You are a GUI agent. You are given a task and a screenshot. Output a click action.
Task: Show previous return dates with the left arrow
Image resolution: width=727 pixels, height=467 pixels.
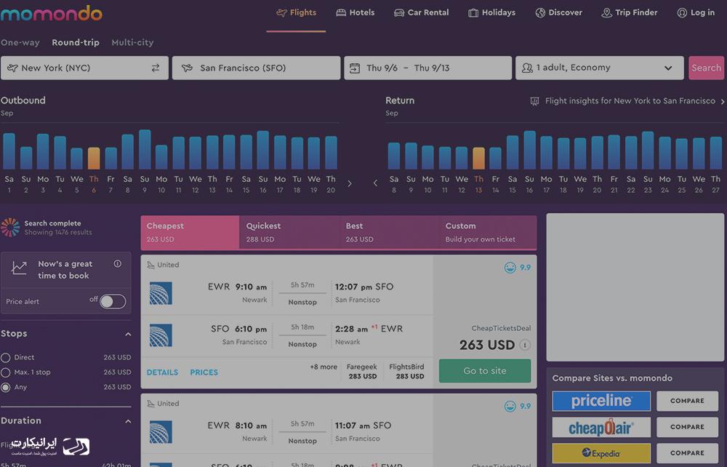tap(376, 183)
